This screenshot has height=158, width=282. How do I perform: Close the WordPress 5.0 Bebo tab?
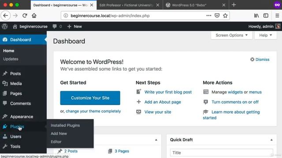coord(224,5)
